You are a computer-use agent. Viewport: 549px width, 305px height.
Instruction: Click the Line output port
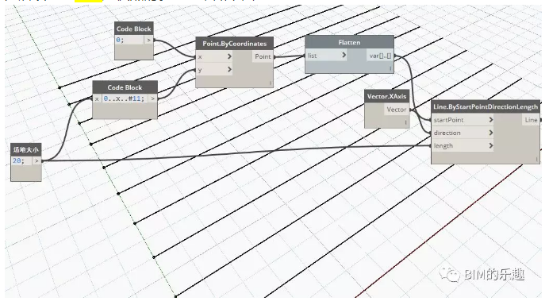(531, 120)
